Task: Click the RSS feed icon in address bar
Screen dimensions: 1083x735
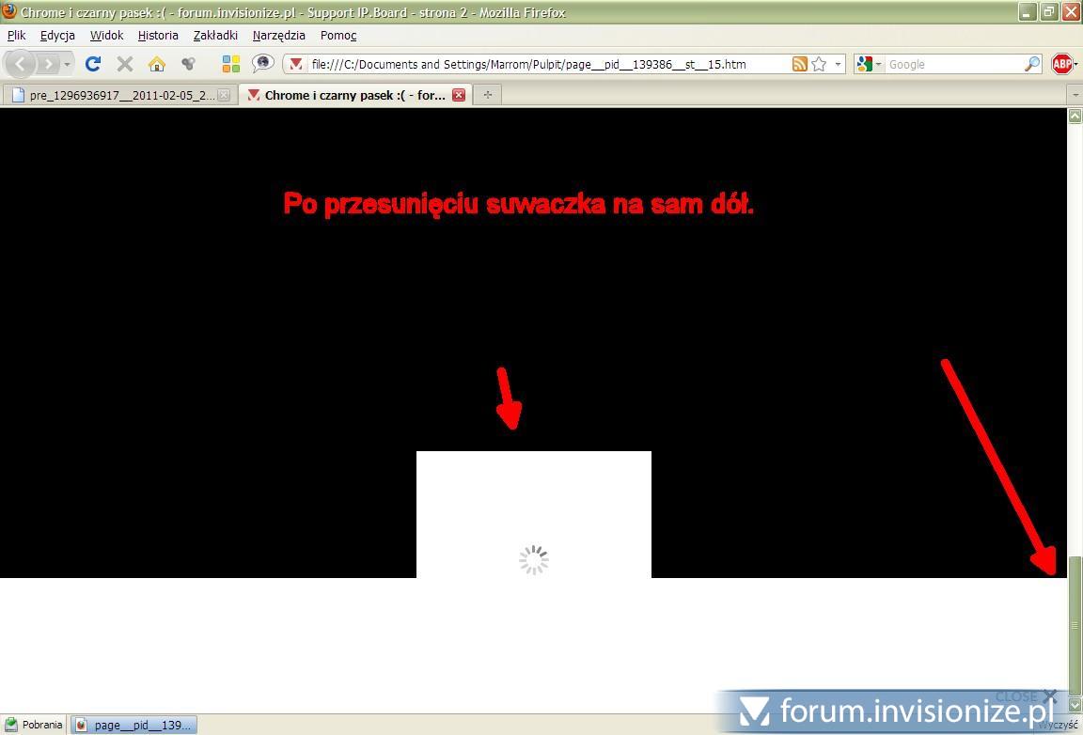Action: pyautogui.click(x=799, y=64)
